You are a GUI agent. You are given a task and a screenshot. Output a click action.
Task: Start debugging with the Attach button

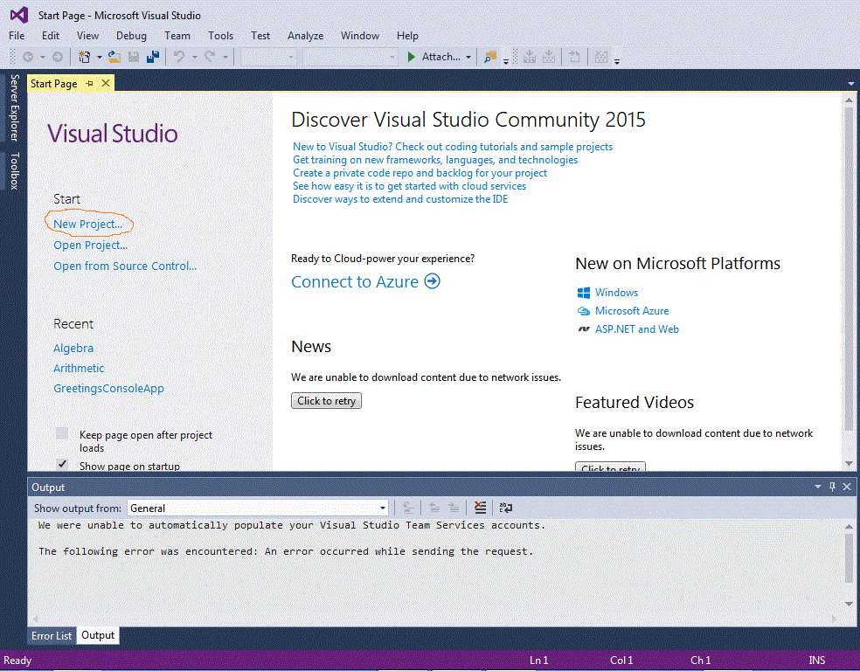[436, 57]
